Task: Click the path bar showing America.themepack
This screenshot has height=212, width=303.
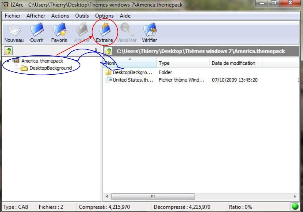Action: pos(200,51)
